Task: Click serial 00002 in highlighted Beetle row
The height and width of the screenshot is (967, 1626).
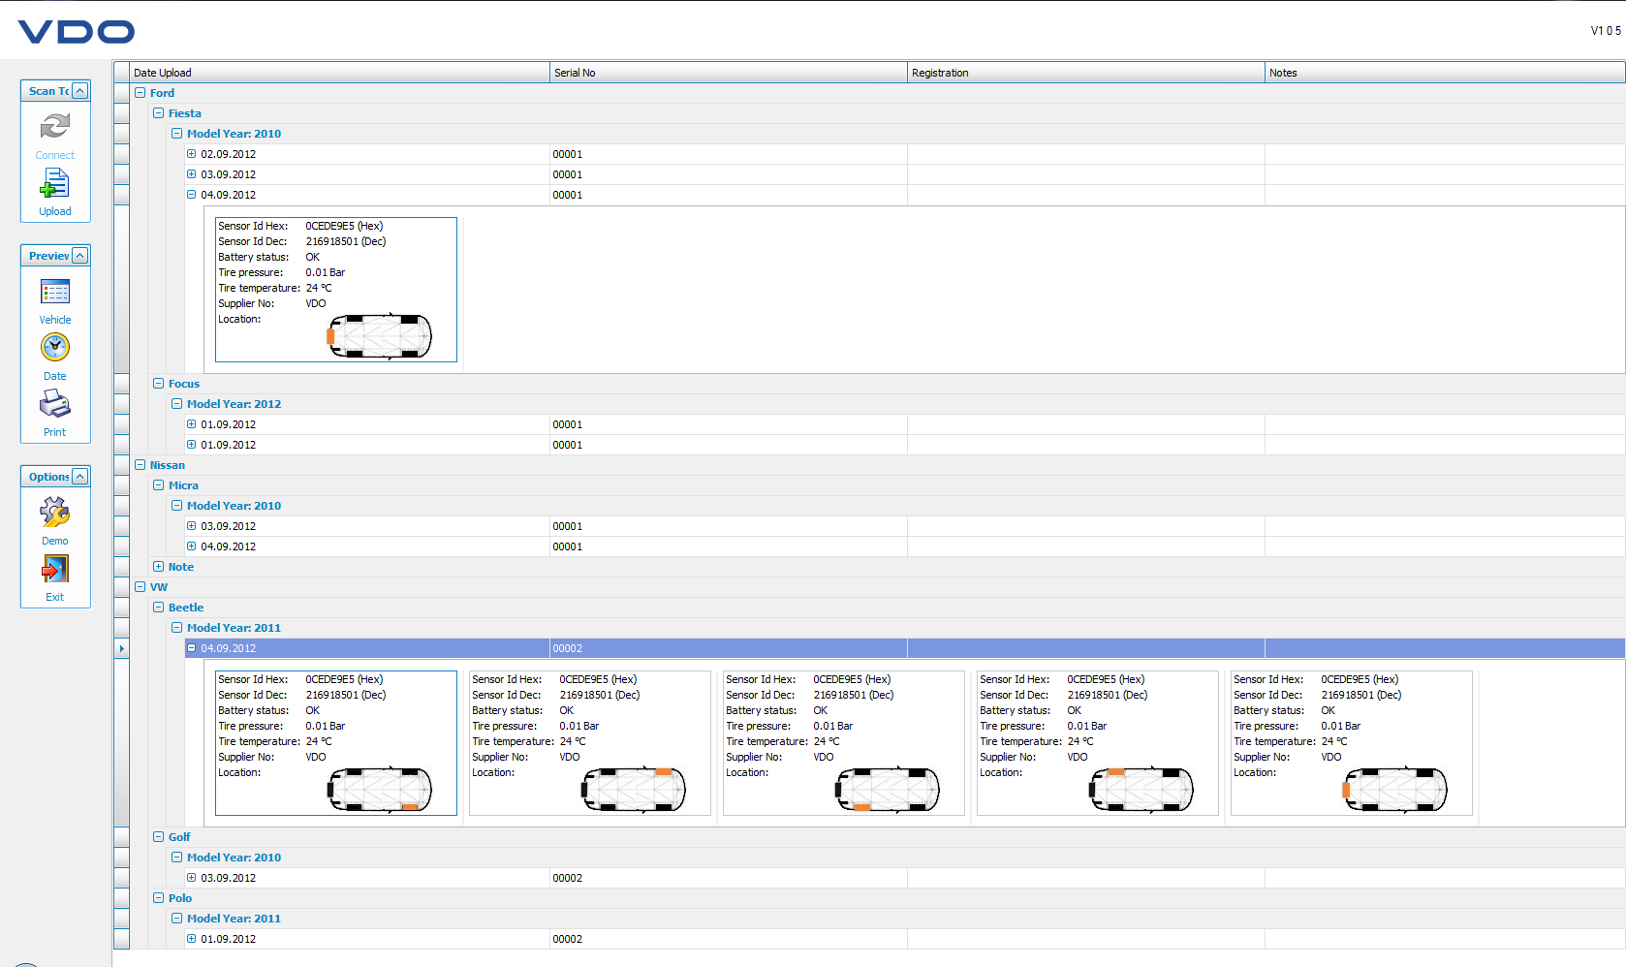Action: click(568, 648)
